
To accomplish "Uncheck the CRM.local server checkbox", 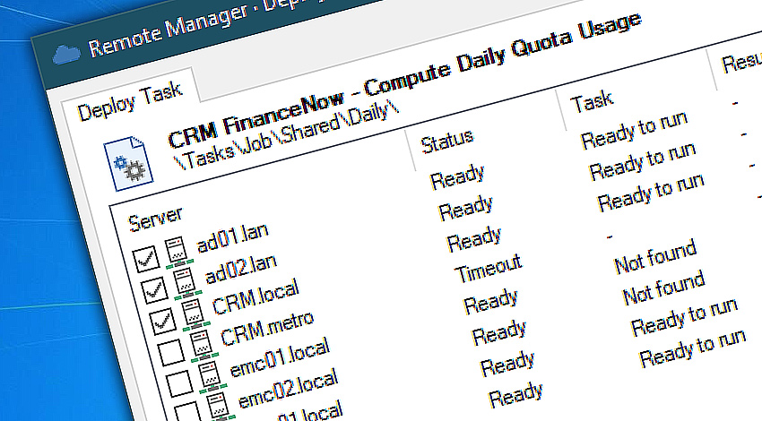I will tap(163, 321).
